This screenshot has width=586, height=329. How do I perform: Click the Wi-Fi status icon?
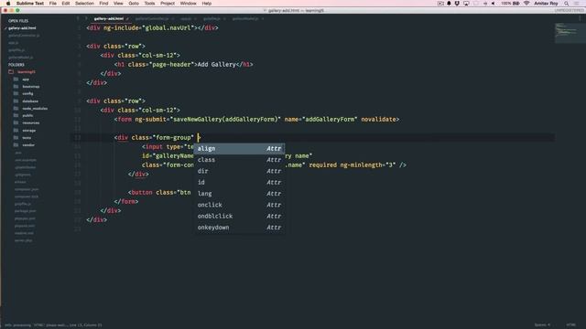pyautogui.click(x=526, y=4)
